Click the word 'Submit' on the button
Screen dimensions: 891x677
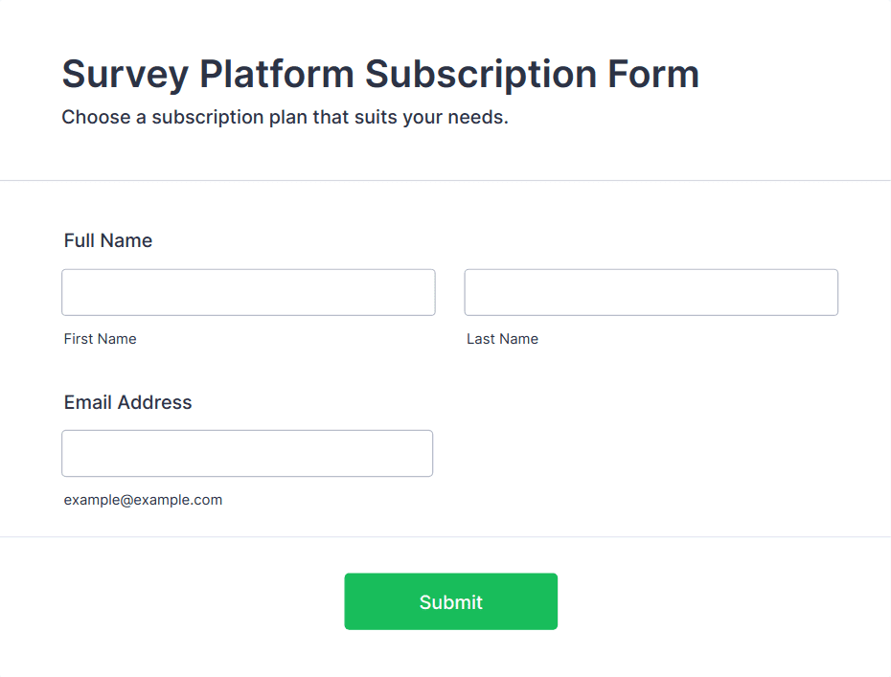pos(450,602)
